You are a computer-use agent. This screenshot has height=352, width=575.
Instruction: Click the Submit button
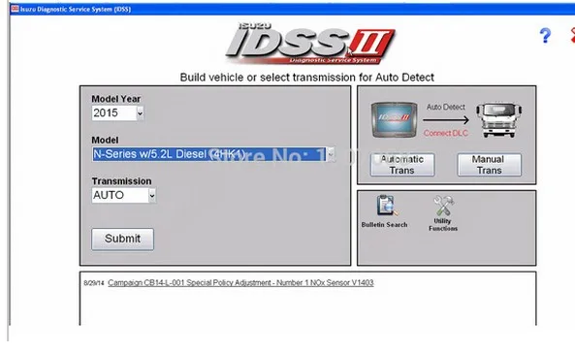pos(122,240)
